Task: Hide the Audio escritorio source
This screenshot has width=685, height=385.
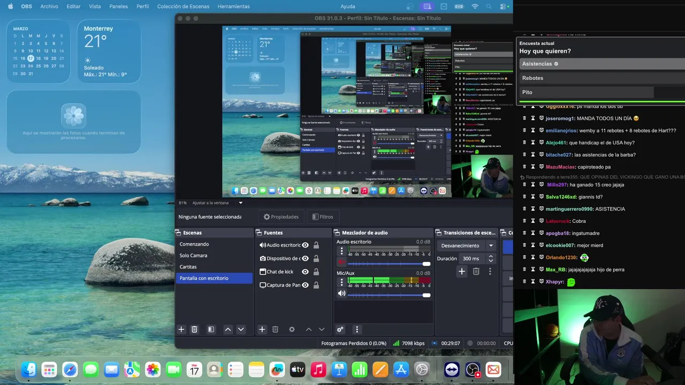Action: (305, 245)
